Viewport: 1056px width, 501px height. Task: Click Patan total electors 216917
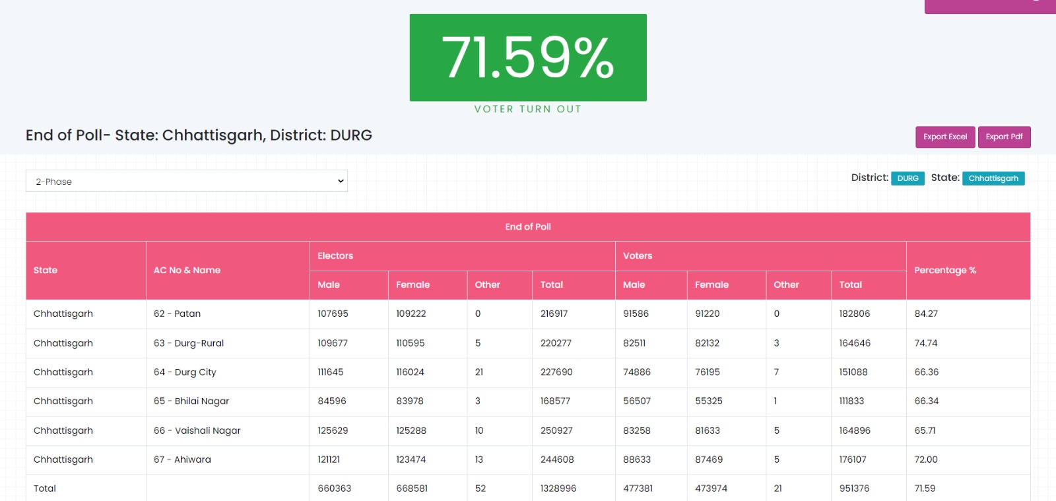(554, 314)
